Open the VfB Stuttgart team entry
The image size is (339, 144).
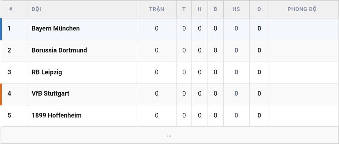pos(51,94)
